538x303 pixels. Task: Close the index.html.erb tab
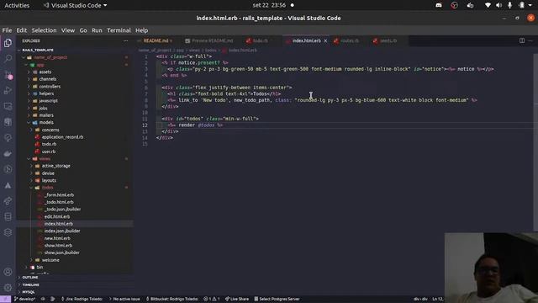[325, 40]
